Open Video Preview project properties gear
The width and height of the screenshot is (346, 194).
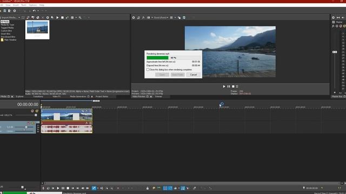pyautogui.click(x=134, y=18)
